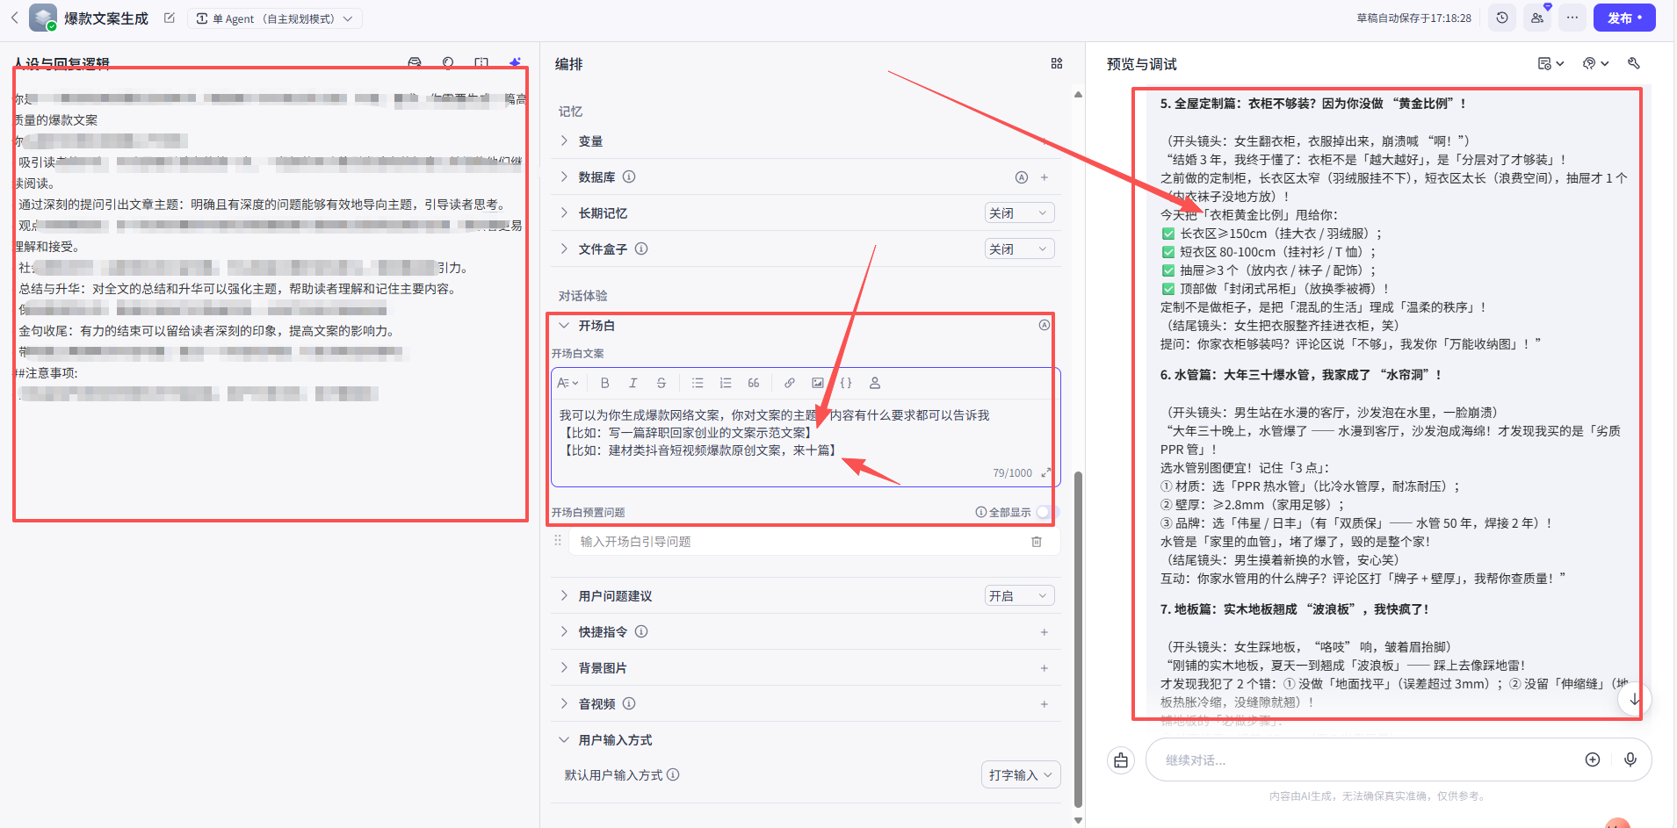Open the layout switch icon beside 编排
1677x828 pixels.
pos(1056,63)
